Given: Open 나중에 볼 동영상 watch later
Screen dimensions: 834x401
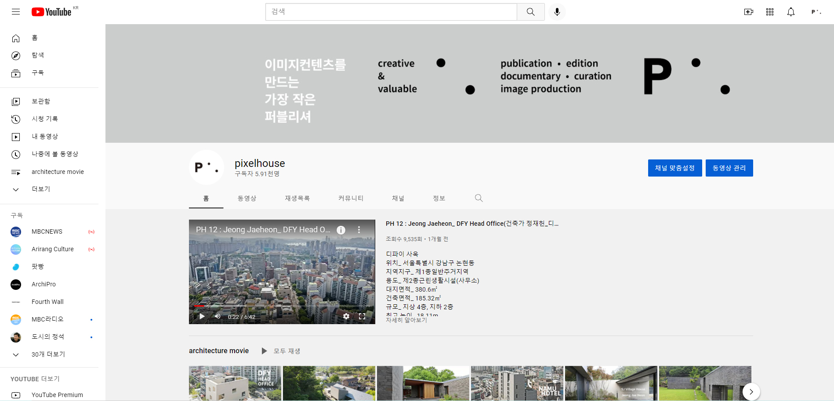Looking at the screenshot, I should pos(49,154).
